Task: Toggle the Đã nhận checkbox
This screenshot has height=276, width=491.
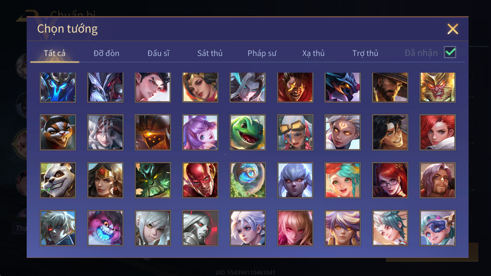Action: click(x=450, y=53)
